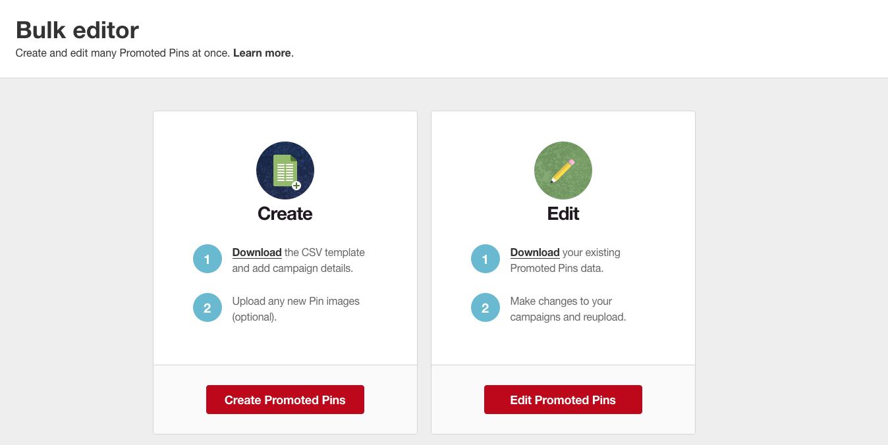Click the 'Create and edit many Promoted Pins' subtitle
888x445 pixels.
pos(123,53)
